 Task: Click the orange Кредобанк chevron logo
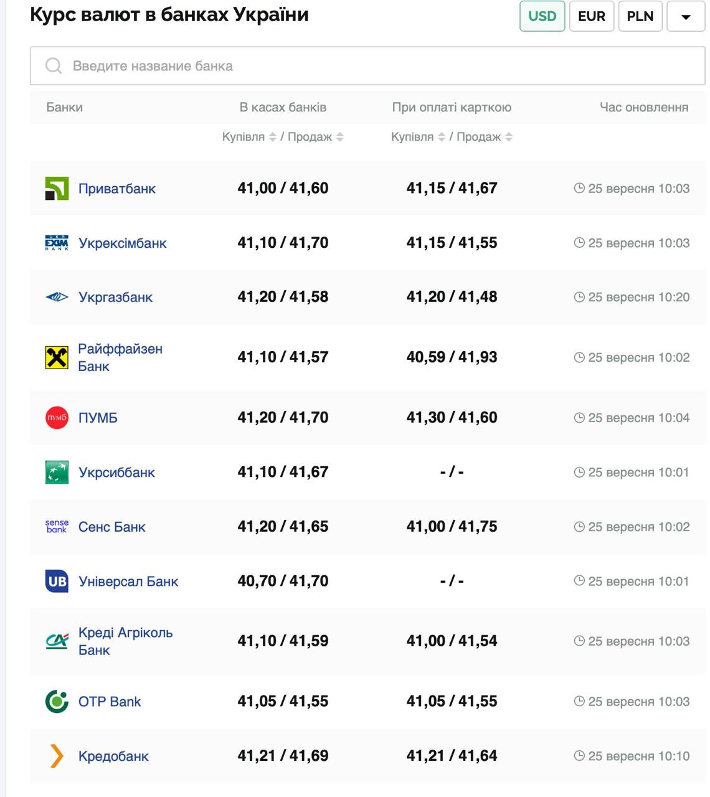[57, 756]
